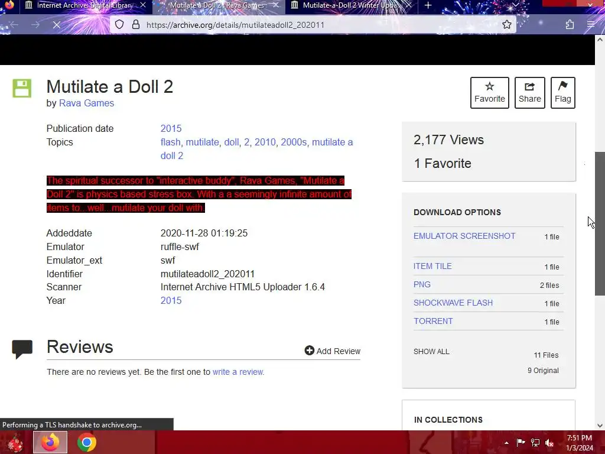Close the Internet Archive: Digital Library tab
Screen dimensions: 605x454
pos(143,5)
